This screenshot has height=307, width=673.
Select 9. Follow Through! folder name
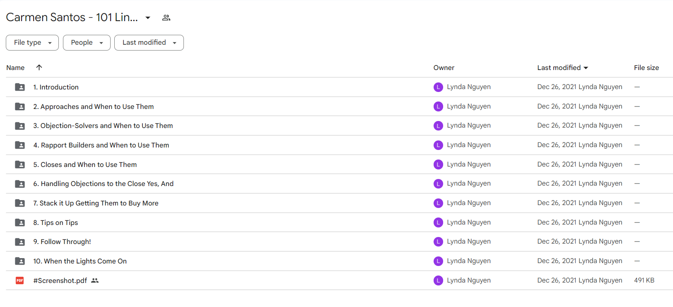pos(62,242)
